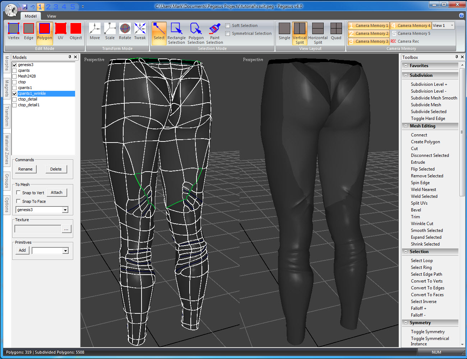Viewport: 467px width, 359px height.
Task: Open the Morphs side tab
Action: pyautogui.click(x=7, y=64)
